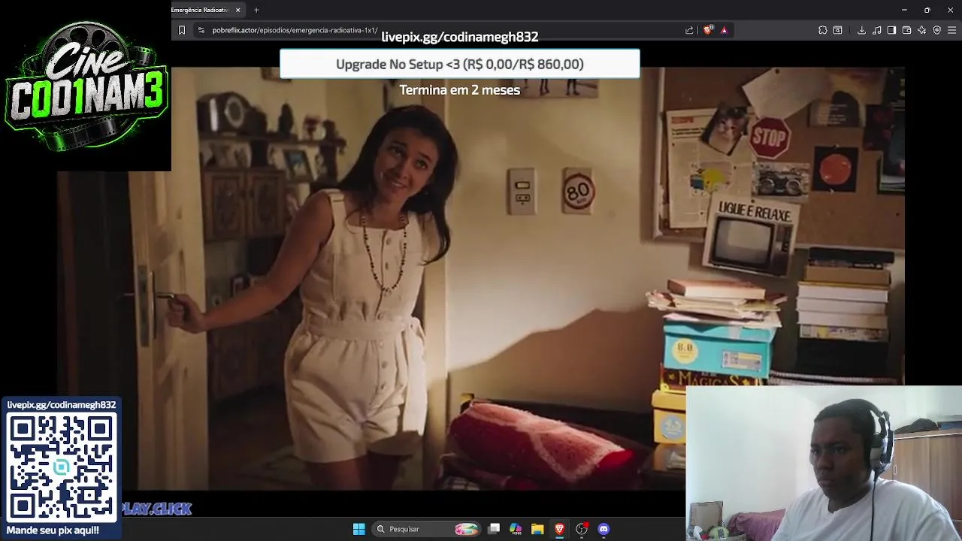Open the media control music note icon

click(x=876, y=30)
